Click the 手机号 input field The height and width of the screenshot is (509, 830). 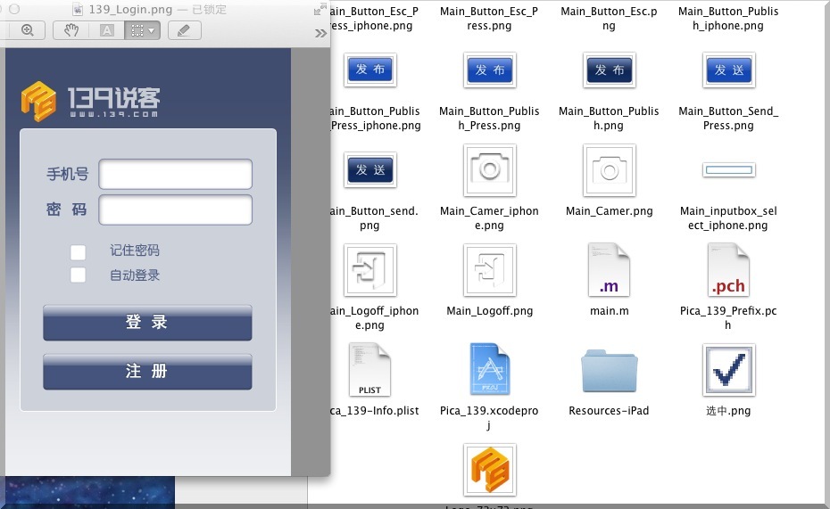(x=175, y=175)
